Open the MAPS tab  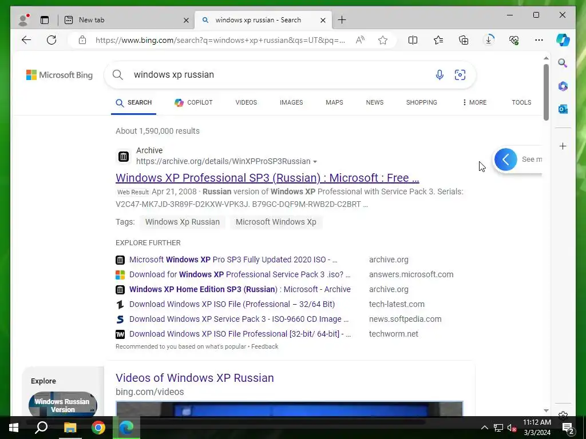(334, 102)
